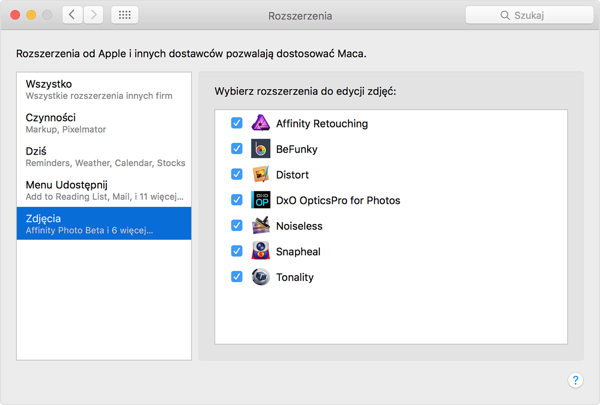Open the Czynności category
Screen dimensions: 600x405
pos(104,123)
